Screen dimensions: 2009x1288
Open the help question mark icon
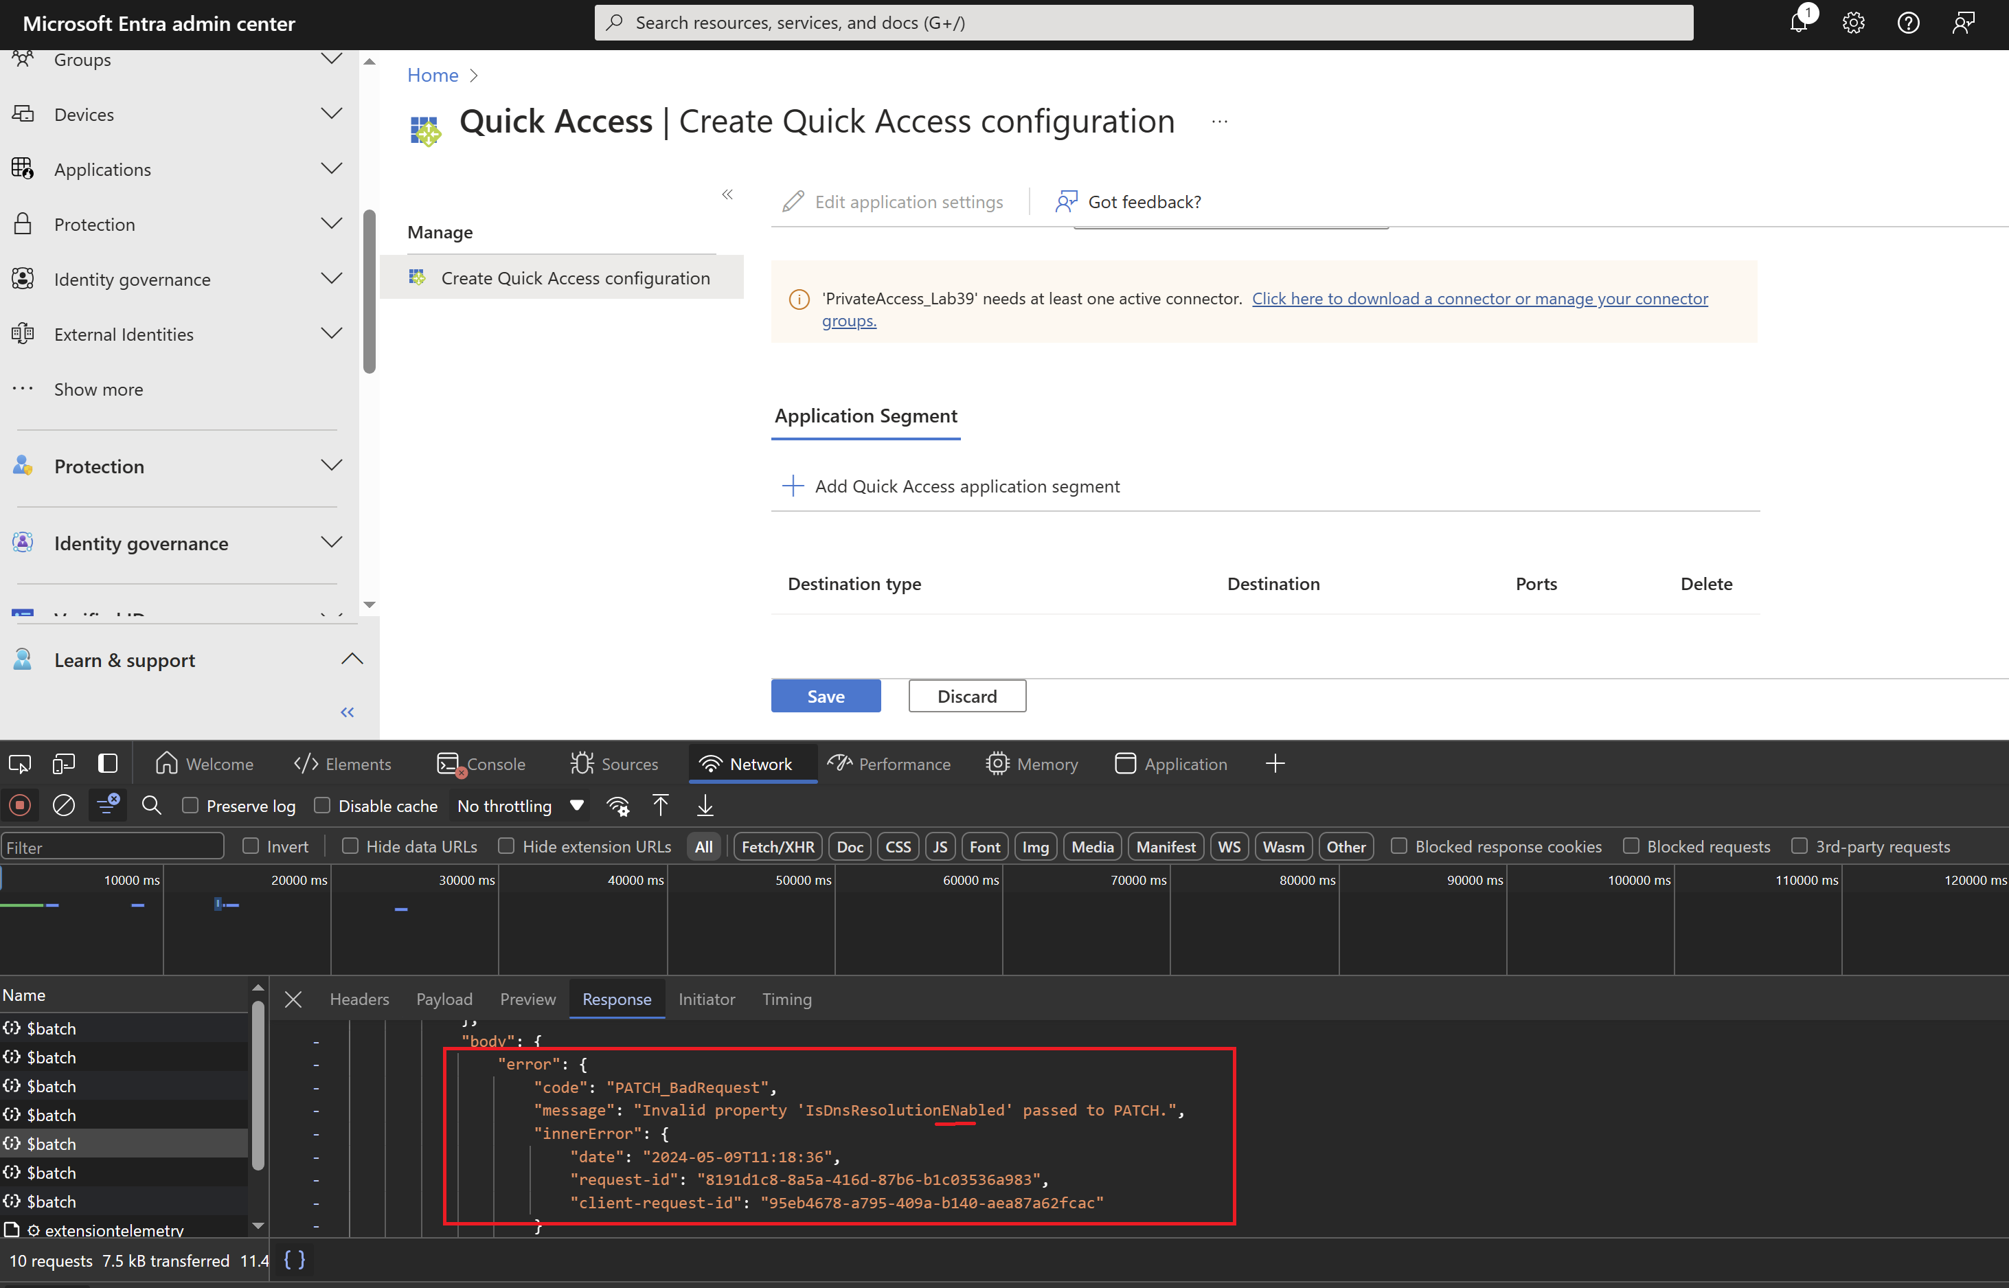click(1909, 23)
